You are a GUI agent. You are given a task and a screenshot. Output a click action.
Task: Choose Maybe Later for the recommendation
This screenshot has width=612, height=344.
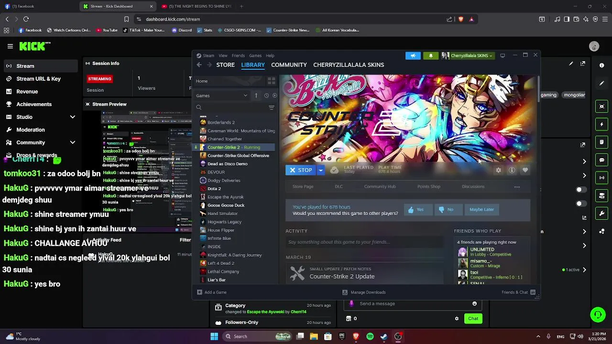481,210
